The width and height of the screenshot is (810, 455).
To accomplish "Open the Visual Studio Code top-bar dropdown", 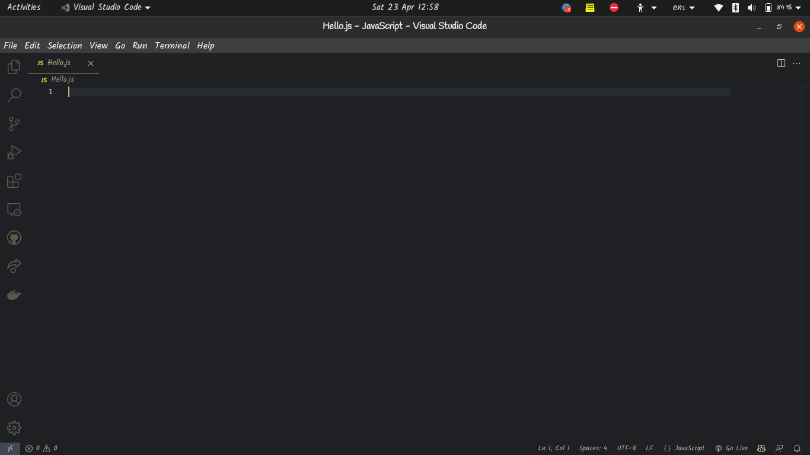I will [105, 7].
